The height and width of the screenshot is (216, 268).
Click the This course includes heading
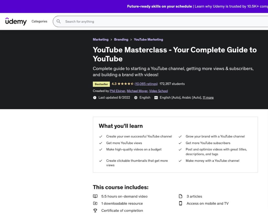121,187
